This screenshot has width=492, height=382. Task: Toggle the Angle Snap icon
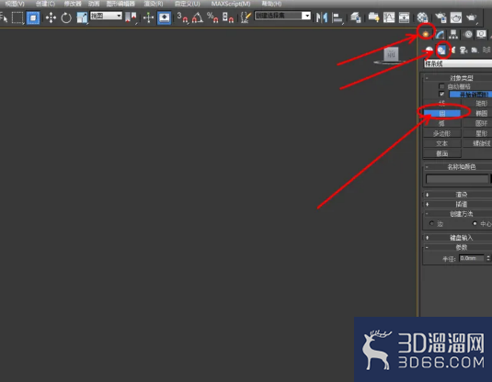pos(198,17)
